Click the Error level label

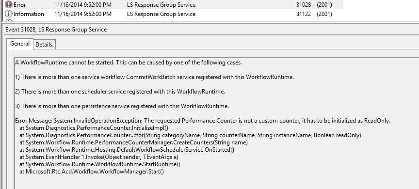(x=20, y=5)
